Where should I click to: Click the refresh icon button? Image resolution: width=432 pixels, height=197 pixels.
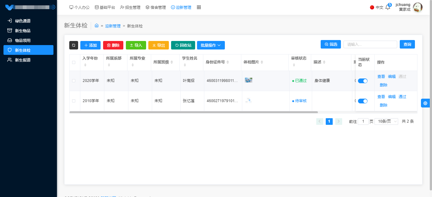(x=74, y=45)
